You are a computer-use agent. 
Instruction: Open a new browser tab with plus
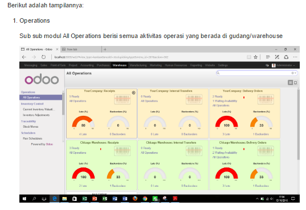(105, 49)
